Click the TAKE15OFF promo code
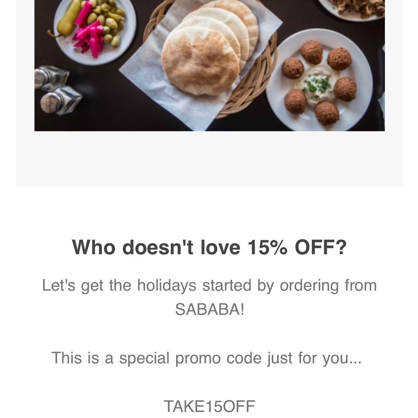The height and width of the screenshot is (418, 418). point(209,406)
